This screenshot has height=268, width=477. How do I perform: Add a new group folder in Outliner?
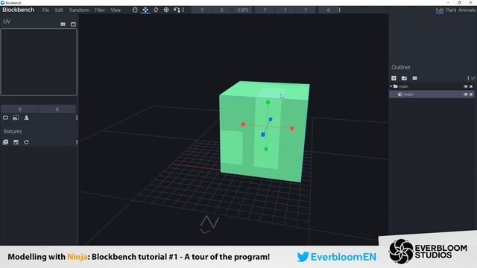coord(404,78)
